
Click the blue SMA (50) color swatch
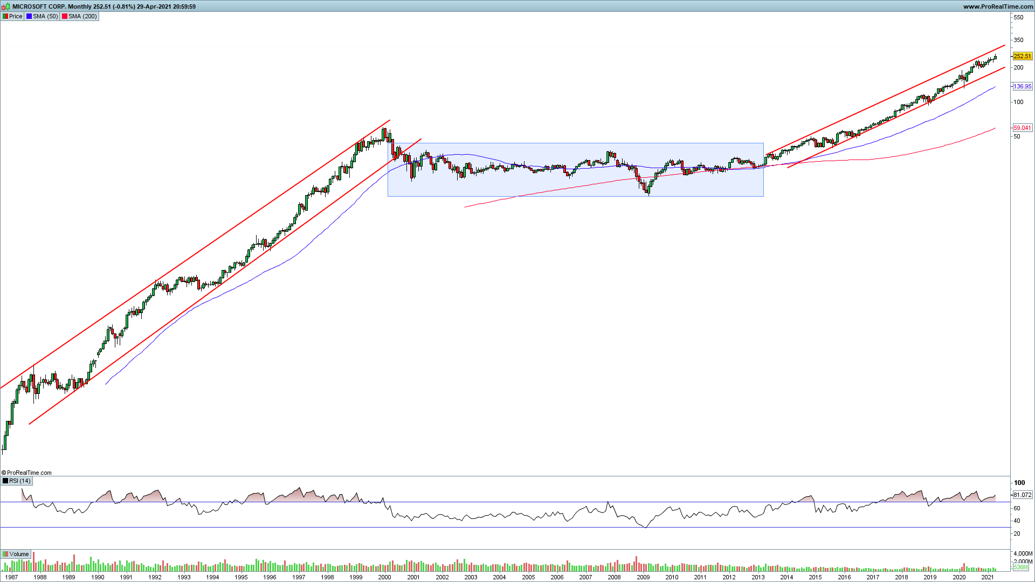pos(29,16)
